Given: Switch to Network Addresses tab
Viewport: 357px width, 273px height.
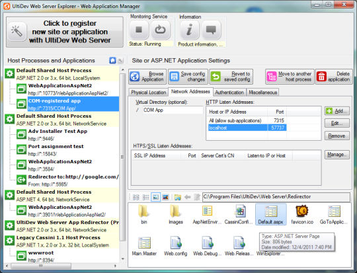Looking at the screenshot, I should (190, 91).
